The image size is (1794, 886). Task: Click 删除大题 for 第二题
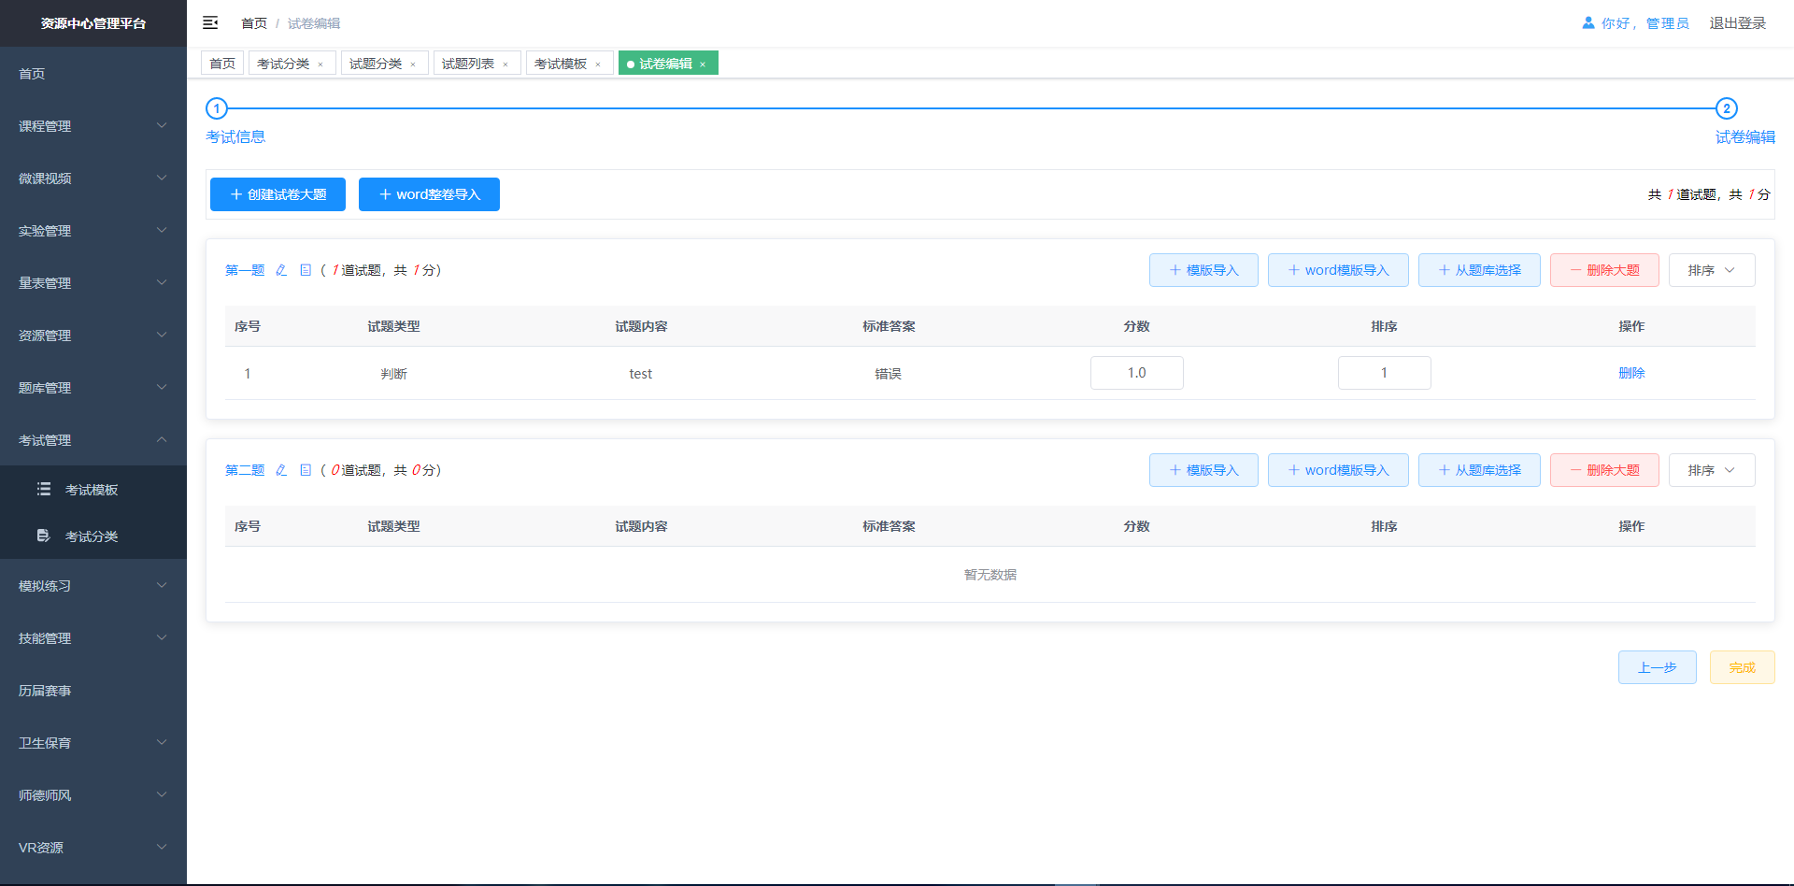1604,470
